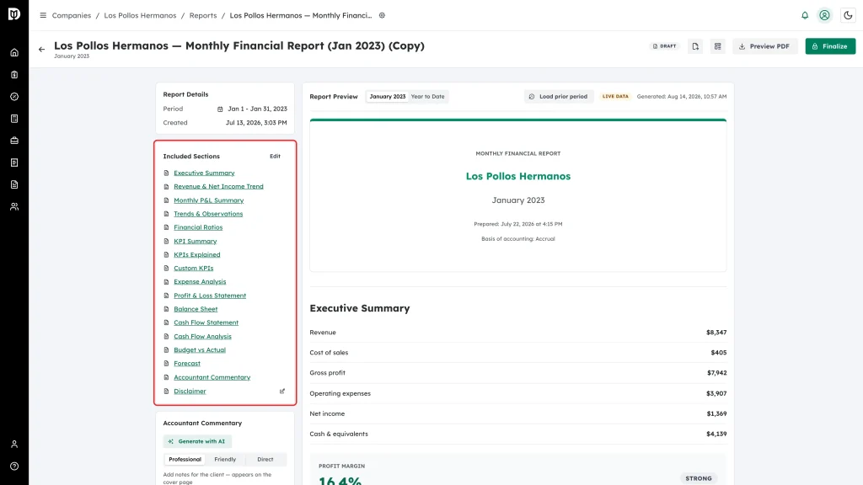This screenshot has height=485, width=863.
Task: Open the document icon above users in sidebar
Action: point(14,184)
